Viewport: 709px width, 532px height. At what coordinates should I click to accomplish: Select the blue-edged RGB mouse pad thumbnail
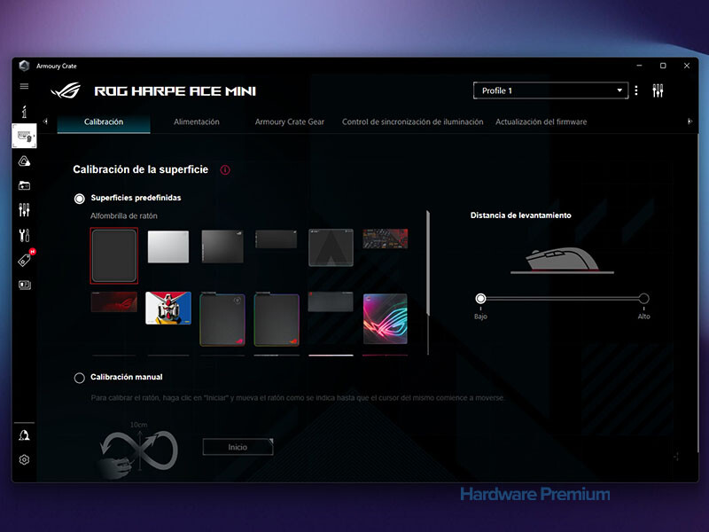(x=222, y=319)
